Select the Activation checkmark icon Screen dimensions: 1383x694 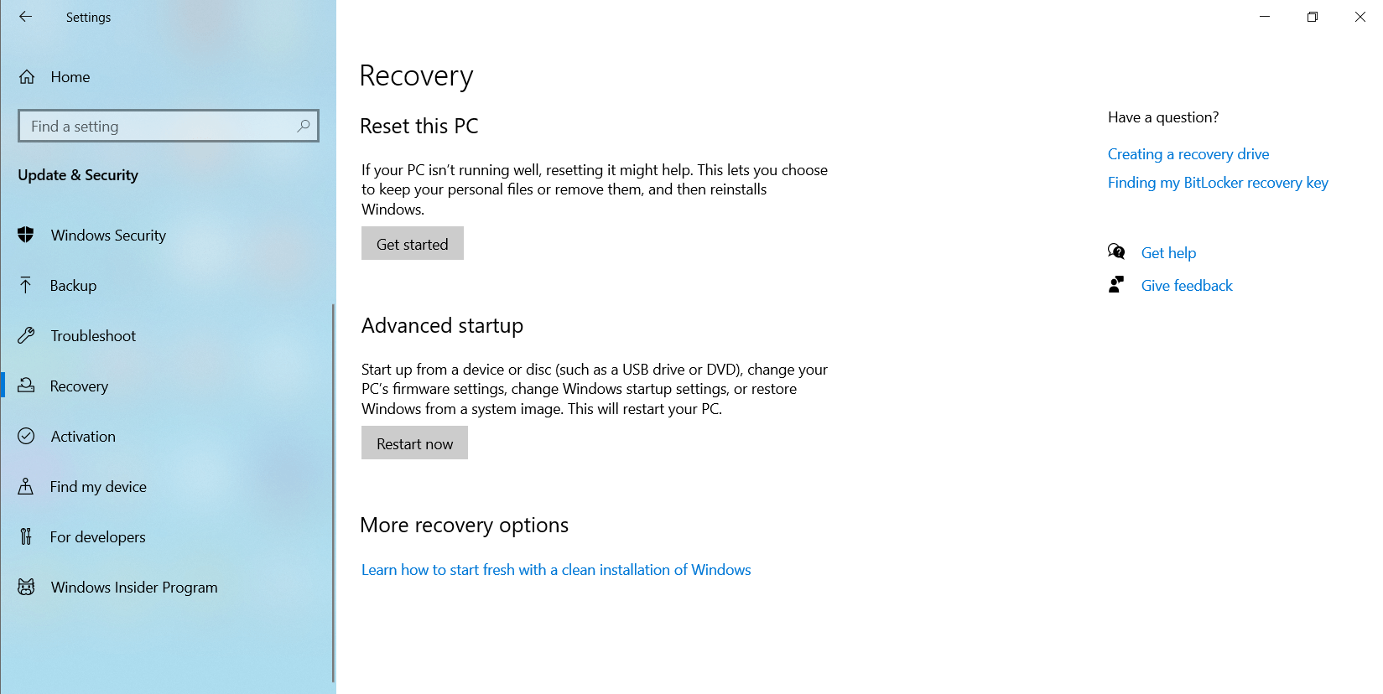(26, 436)
